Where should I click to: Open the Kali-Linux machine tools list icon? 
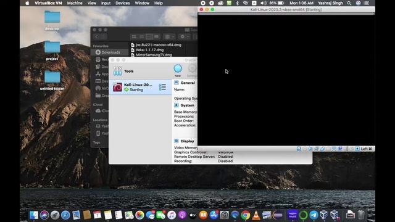coord(162,87)
